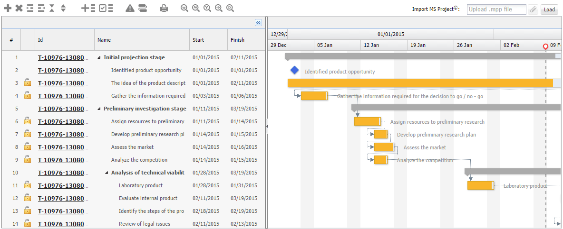Screen dimensions: 563x229
Task: Click the Start column header
Action: point(209,40)
